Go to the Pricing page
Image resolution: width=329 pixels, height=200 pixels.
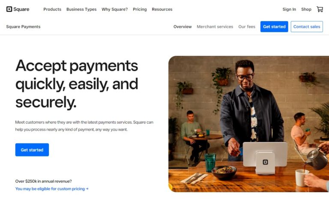[140, 9]
